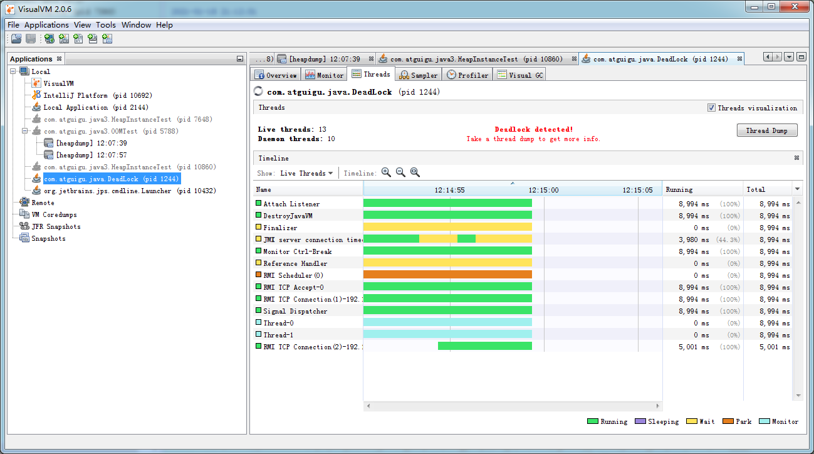Click the JFR Snapshots node icon
The image size is (814, 454).
24,226
